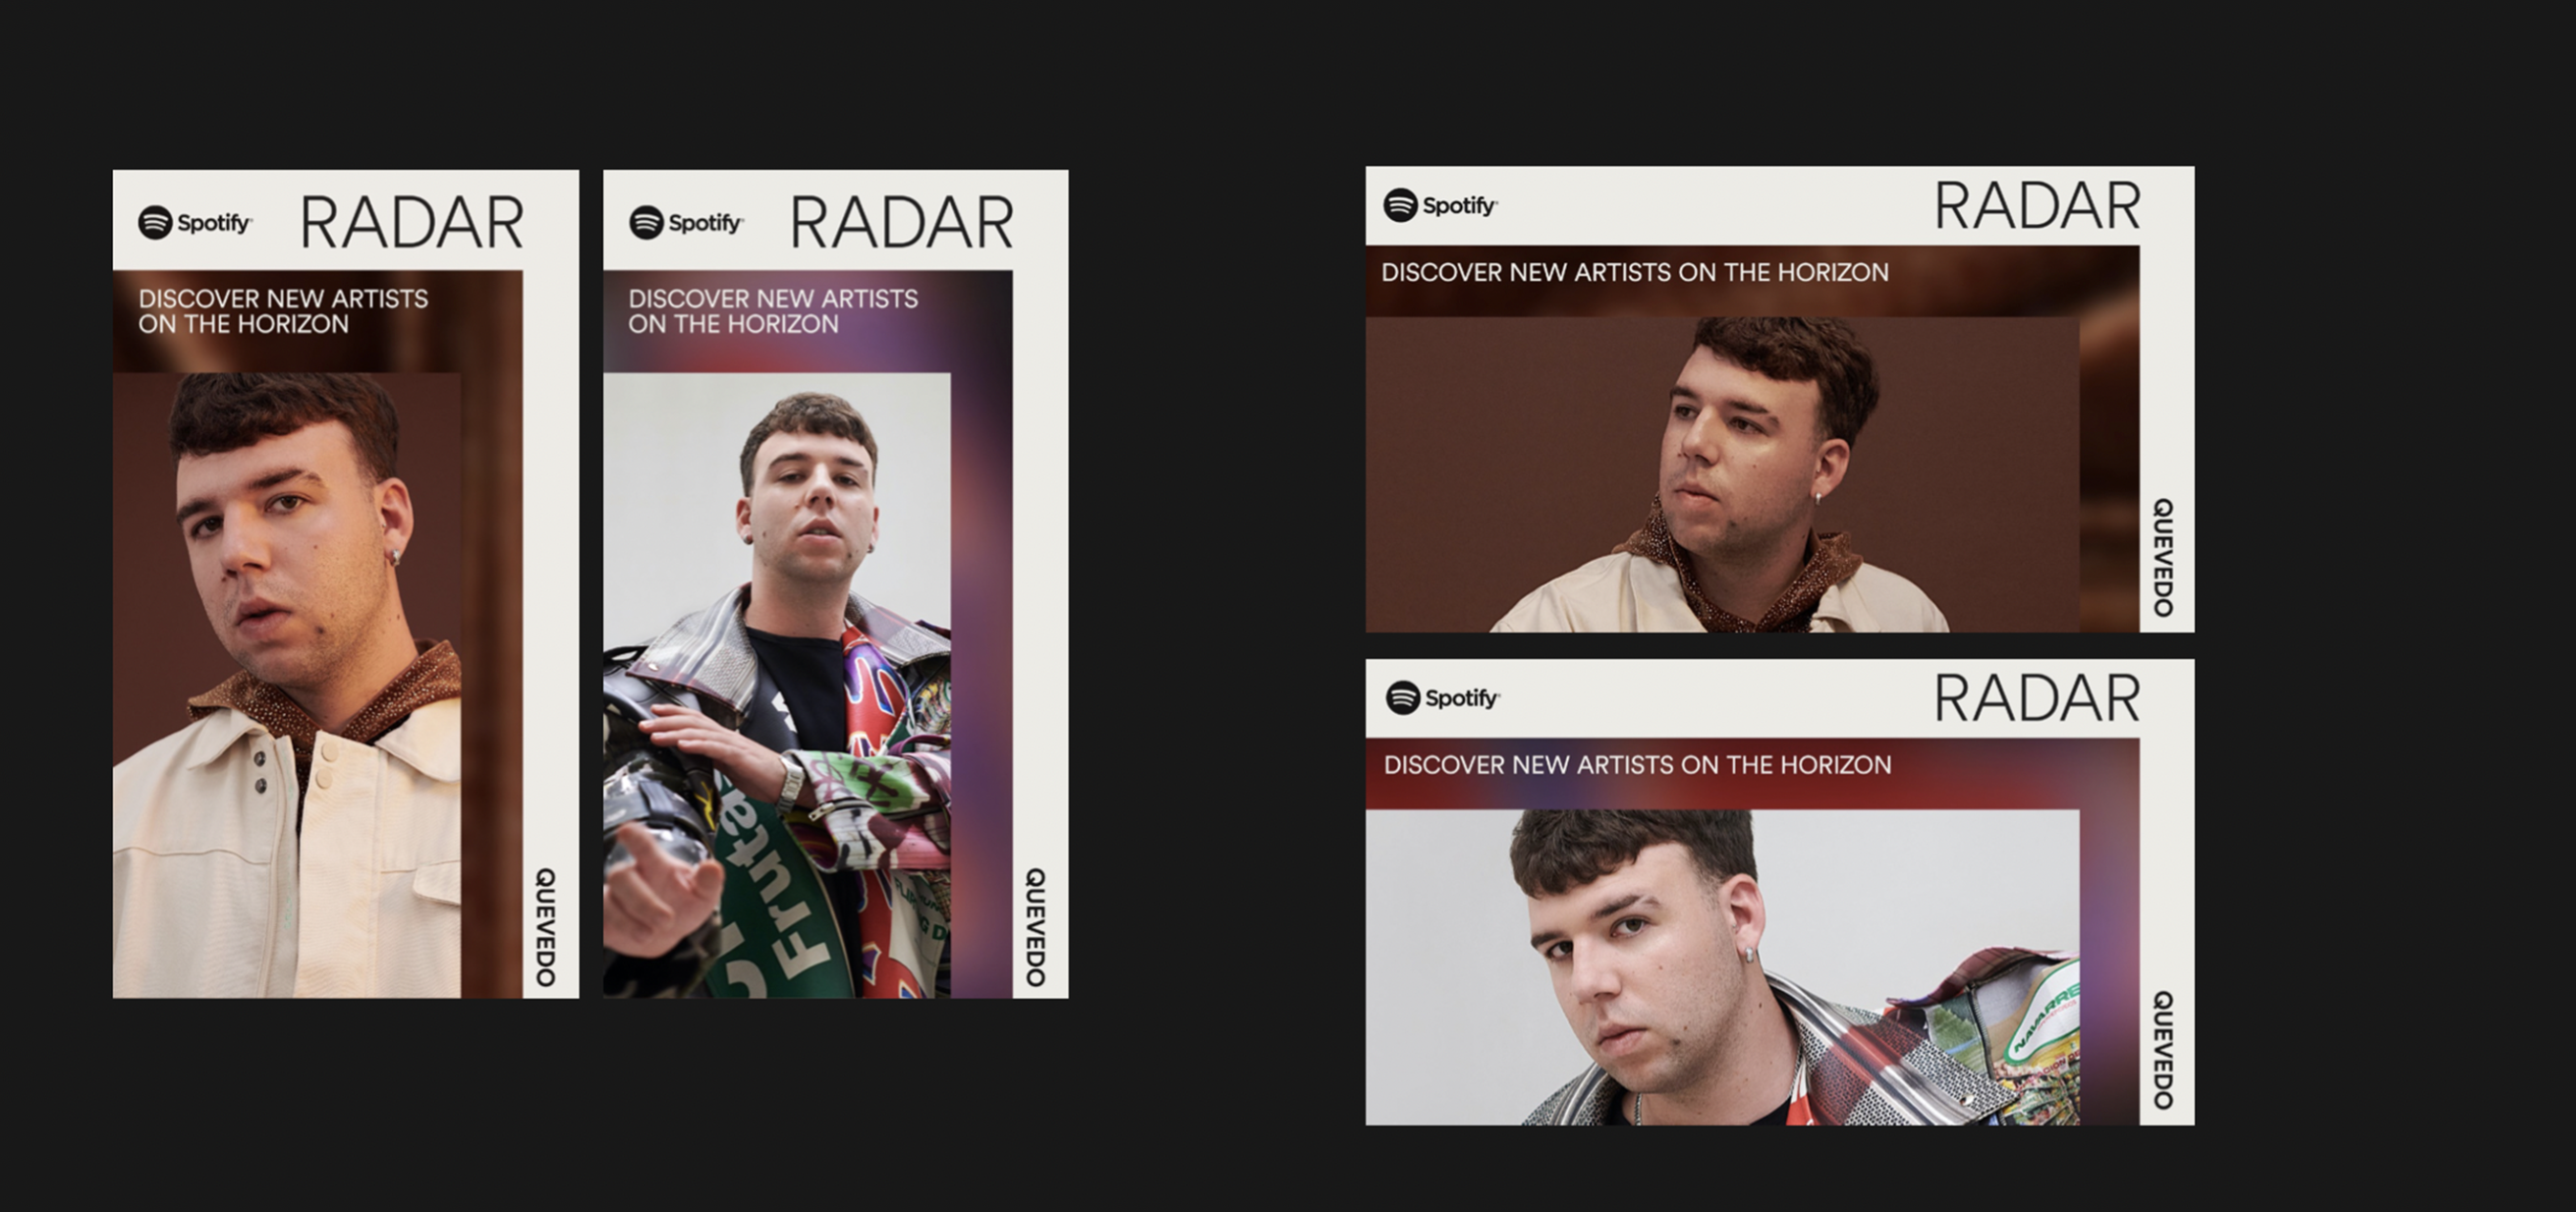Click vertical QUEVEDO label on top landscape banner
Viewport: 2576px width, 1212px height.
click(2162, 557)
